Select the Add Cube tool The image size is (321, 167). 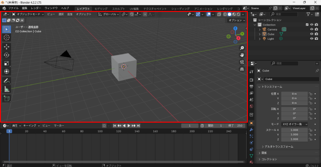click(6, 98)
